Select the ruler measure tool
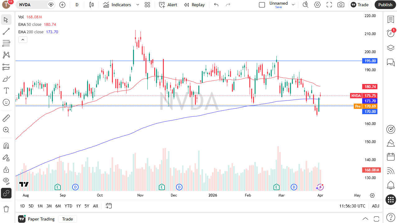 coord(6,118)
